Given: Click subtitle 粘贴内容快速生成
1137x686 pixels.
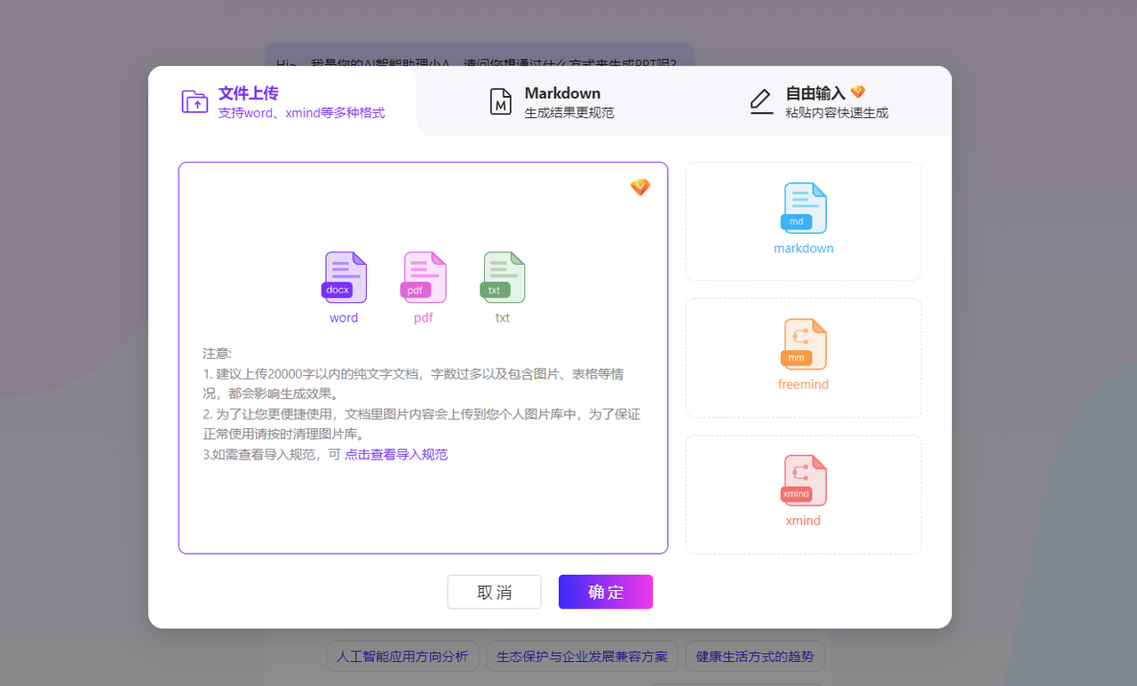Looking at the screenshot, I should pyautogui.click(x=837, y=113).
